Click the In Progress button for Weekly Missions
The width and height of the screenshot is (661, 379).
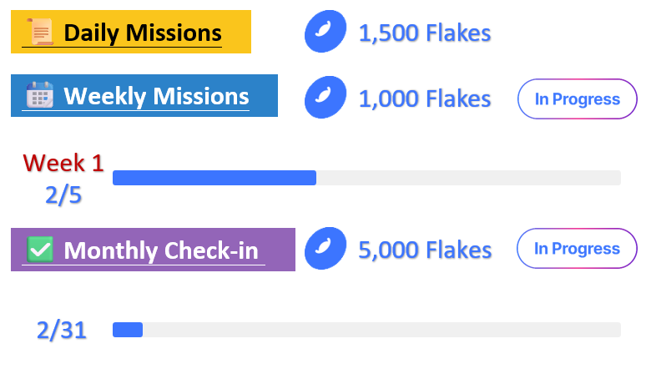coord(577,99)
